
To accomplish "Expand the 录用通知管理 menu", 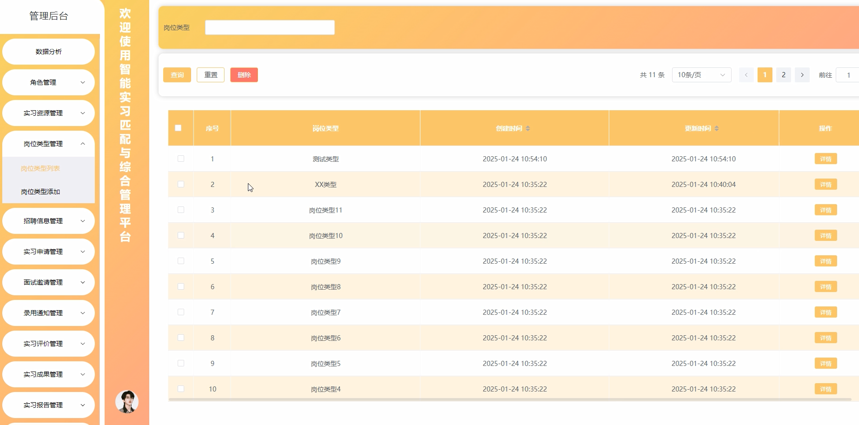I will [x=48, y=313].
